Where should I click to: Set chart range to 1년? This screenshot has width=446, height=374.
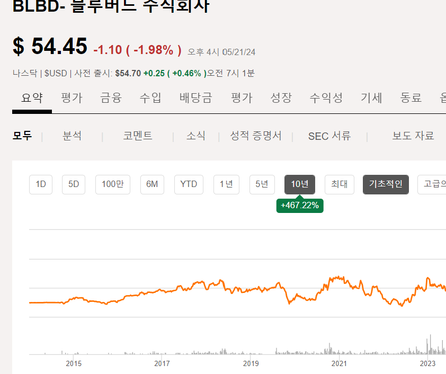226,184
